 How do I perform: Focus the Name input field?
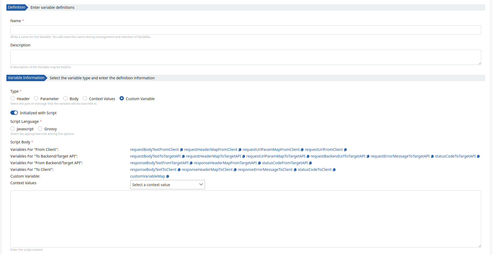(246, 30)
